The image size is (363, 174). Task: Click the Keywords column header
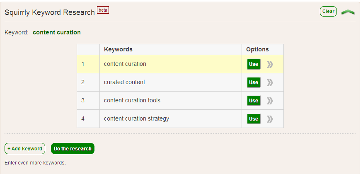(x=118, y=49)
